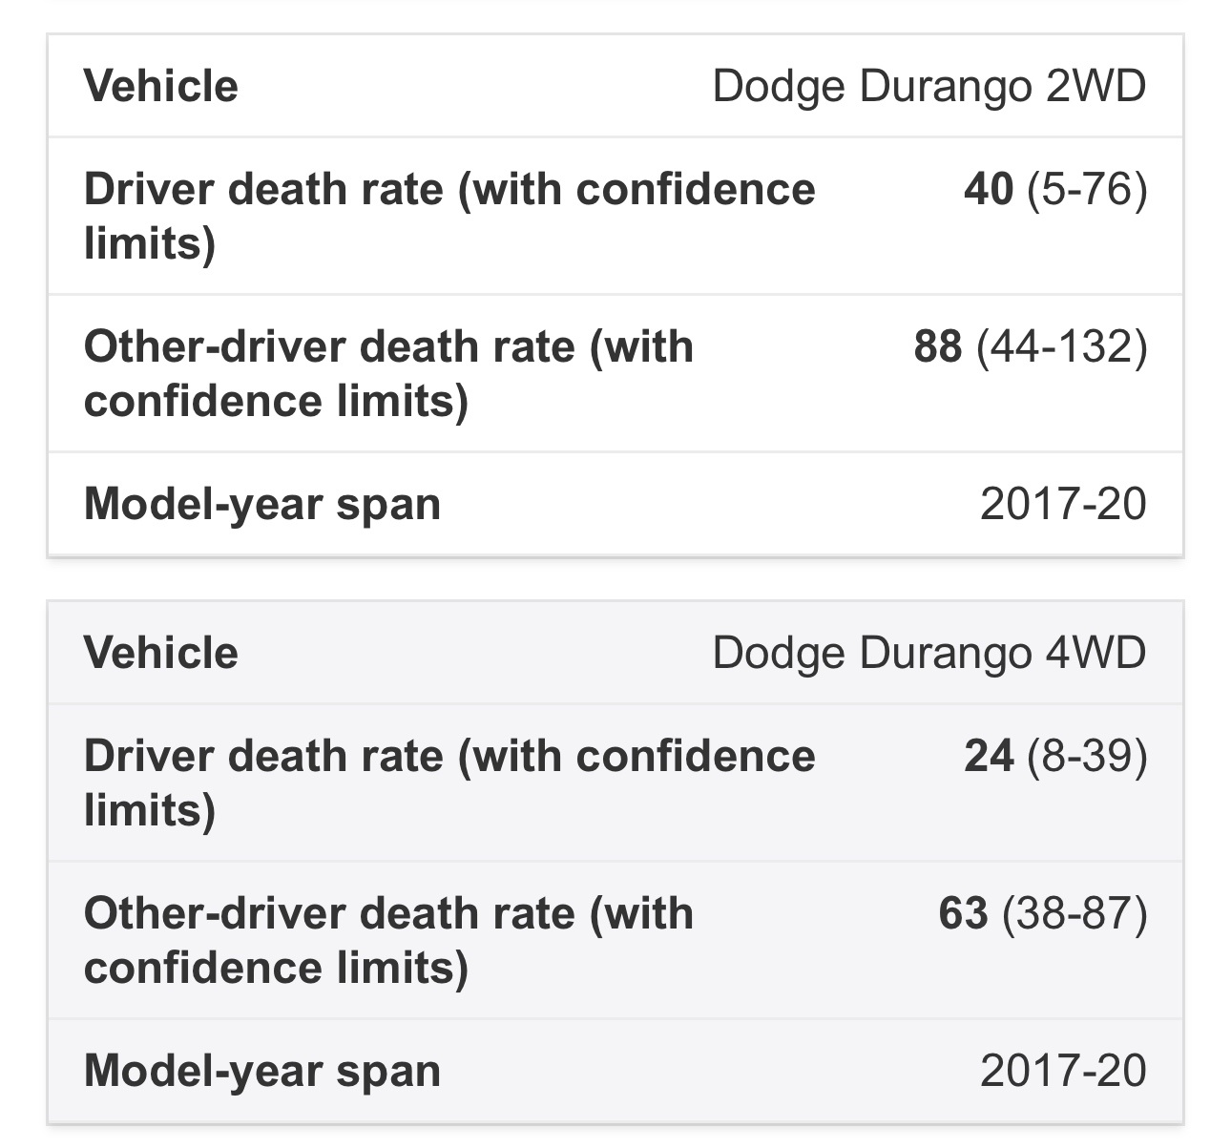Select the bold driver death rate 40
1231x1148 pixels.
click(x=988, y=189)
